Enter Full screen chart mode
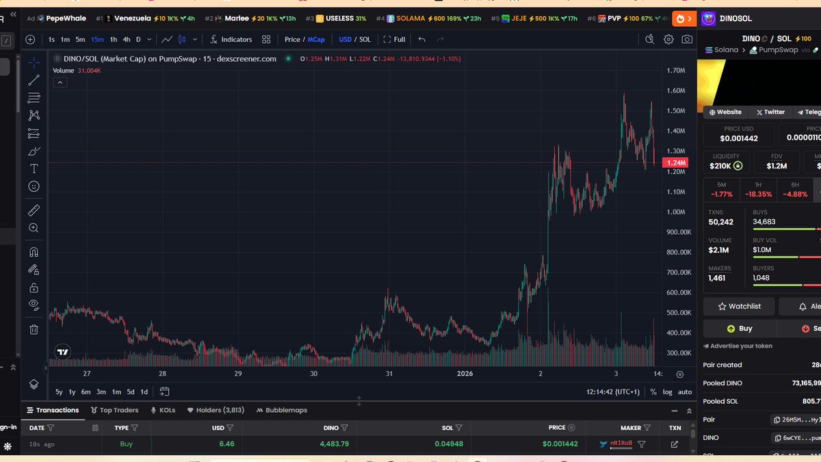This screenshot has width=821, height=462. [x=395, y=40]
